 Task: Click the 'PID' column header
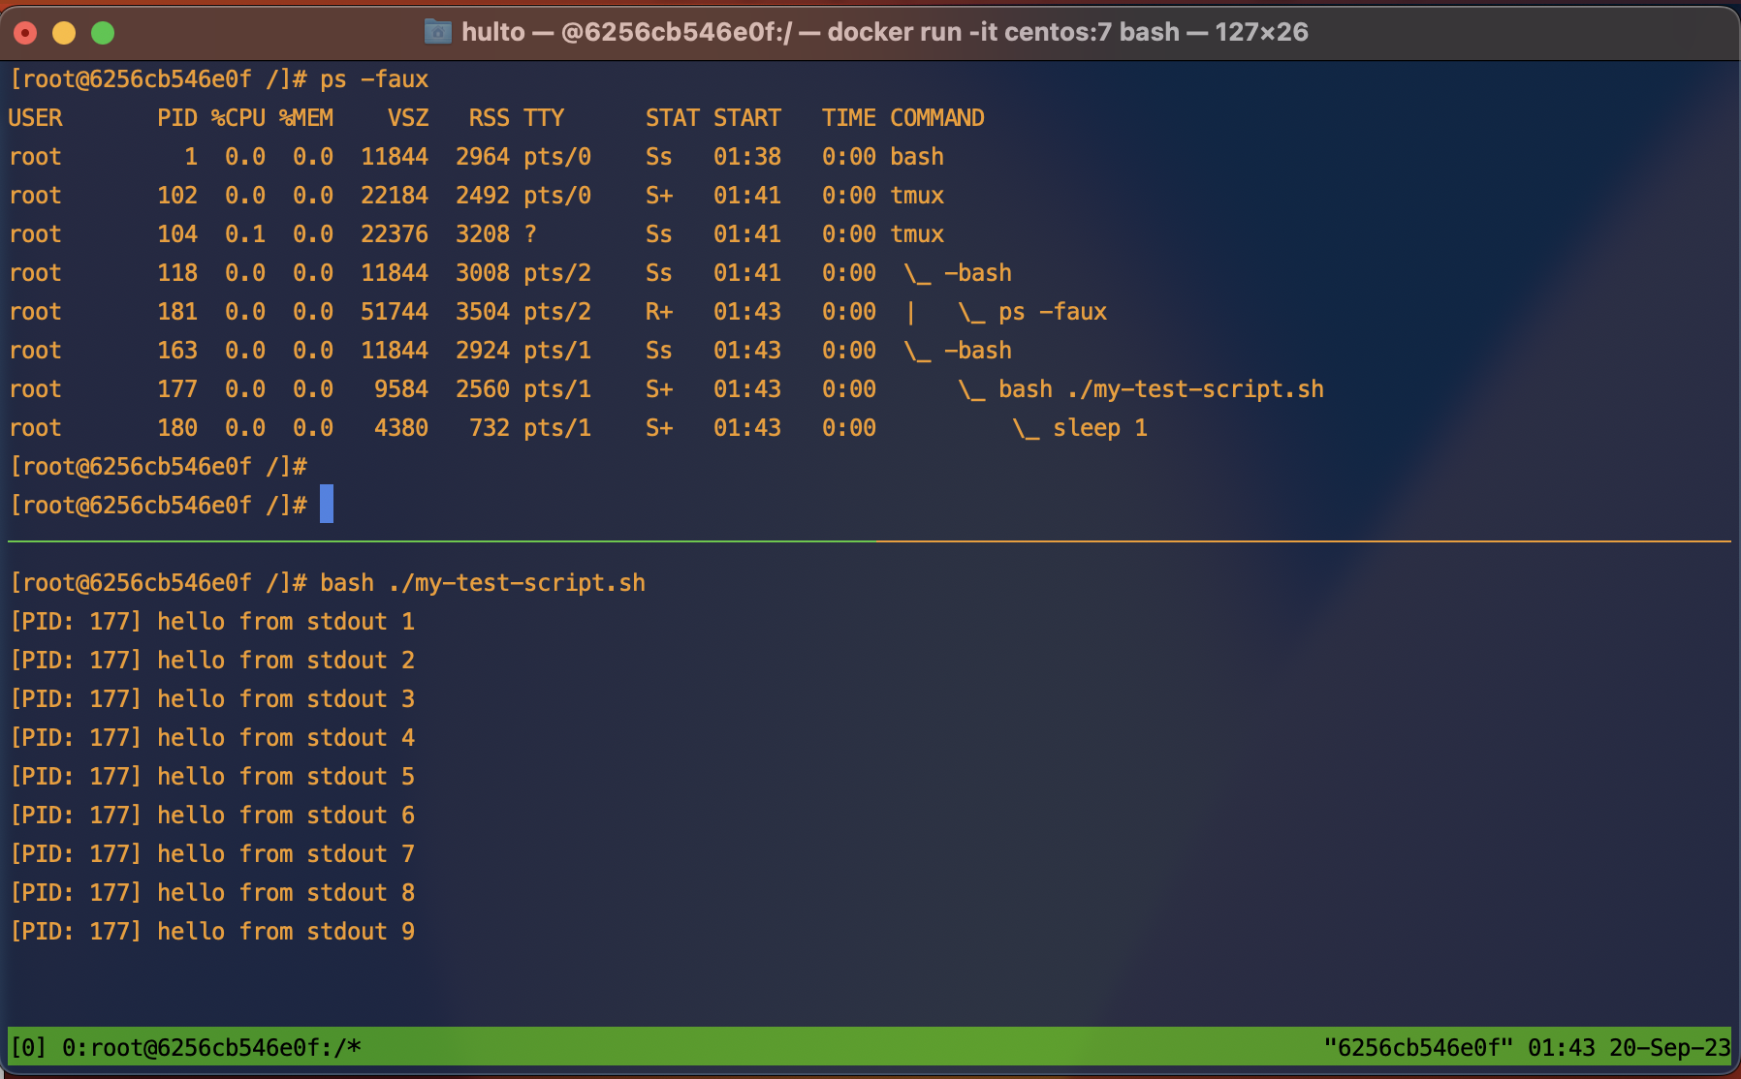(177, 118)
